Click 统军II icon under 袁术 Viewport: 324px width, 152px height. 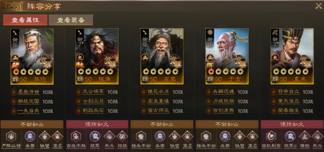pos(290,136)
